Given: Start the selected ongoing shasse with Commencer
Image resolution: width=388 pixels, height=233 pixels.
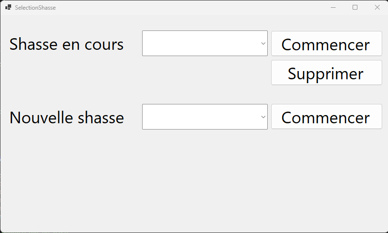Looking at the screenshot, I should [326, 44].
